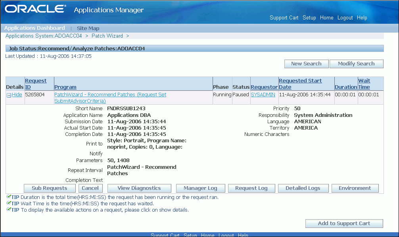Click the Hide details link
Screen dimensions: 399x237
[17, 95]
